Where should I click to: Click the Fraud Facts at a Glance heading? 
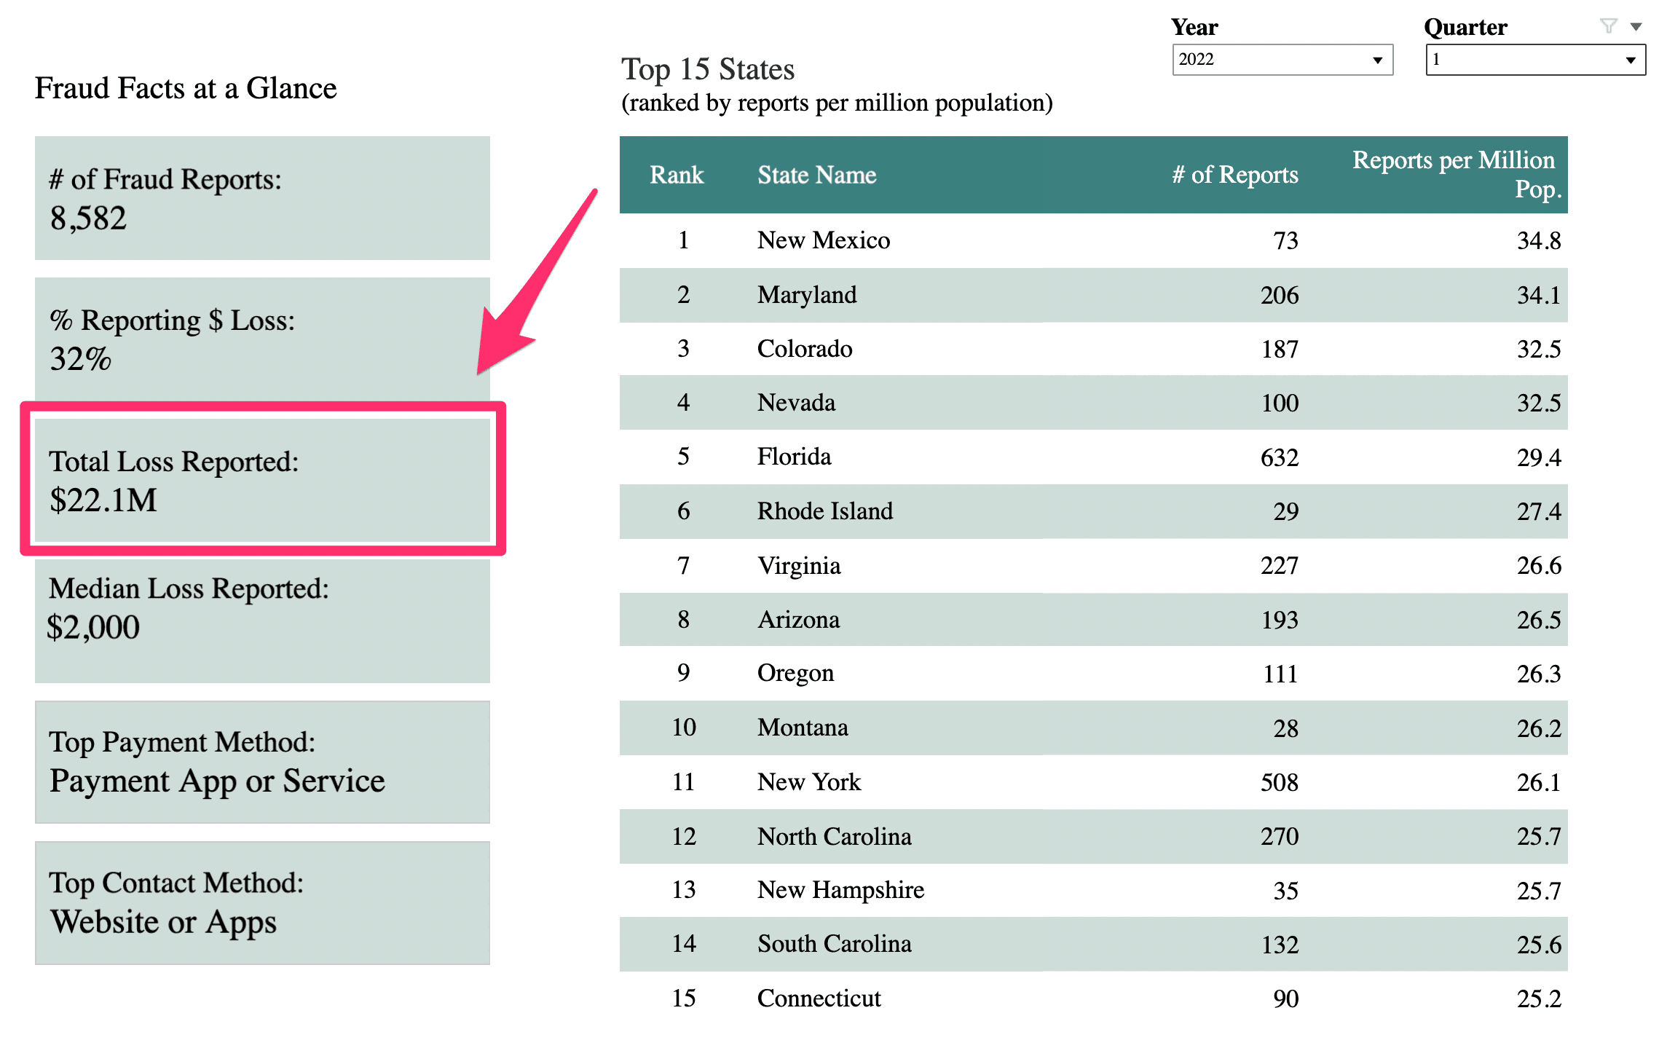click(186, 88)
